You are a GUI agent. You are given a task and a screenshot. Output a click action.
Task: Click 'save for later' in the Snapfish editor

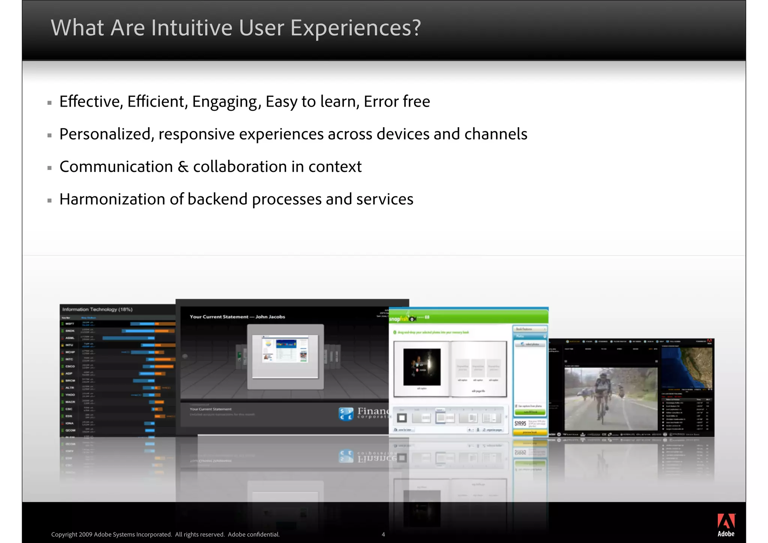404,430
